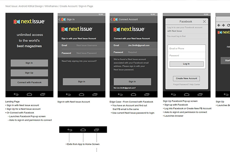The image size is (230, 152).
Task: Click 'You must log in first' text
Action: 176,36
